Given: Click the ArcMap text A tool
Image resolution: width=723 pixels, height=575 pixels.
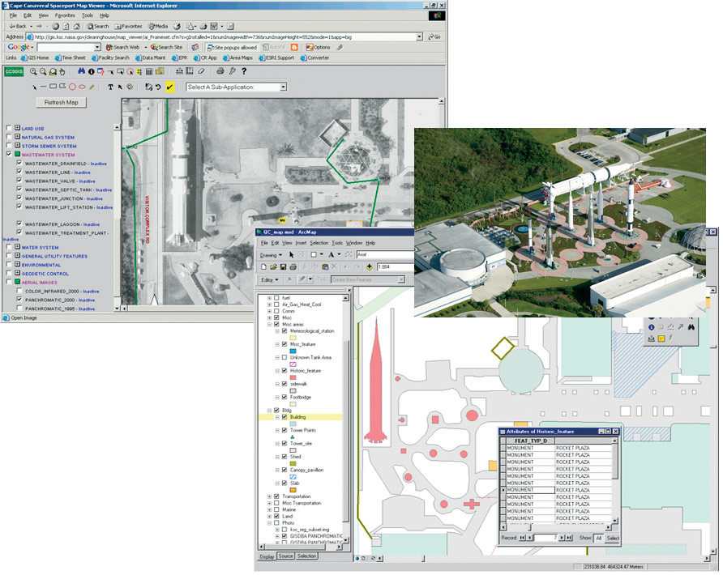Looking at the screenshot, I should (331, 254).
